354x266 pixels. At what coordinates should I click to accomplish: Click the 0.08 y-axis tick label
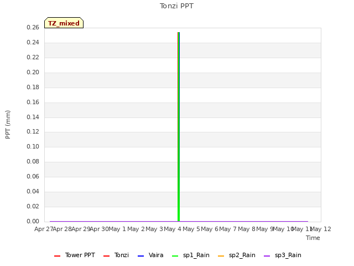point(33,161)
